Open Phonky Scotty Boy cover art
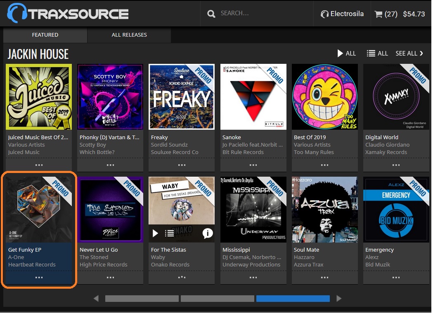This screenshot has height=313, width=433. (110, 97)
